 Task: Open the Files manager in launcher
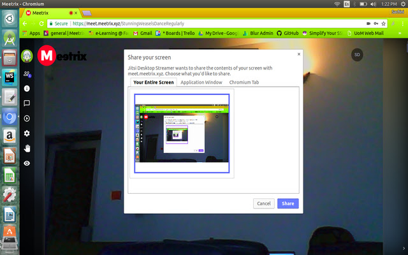pos(10,57)
